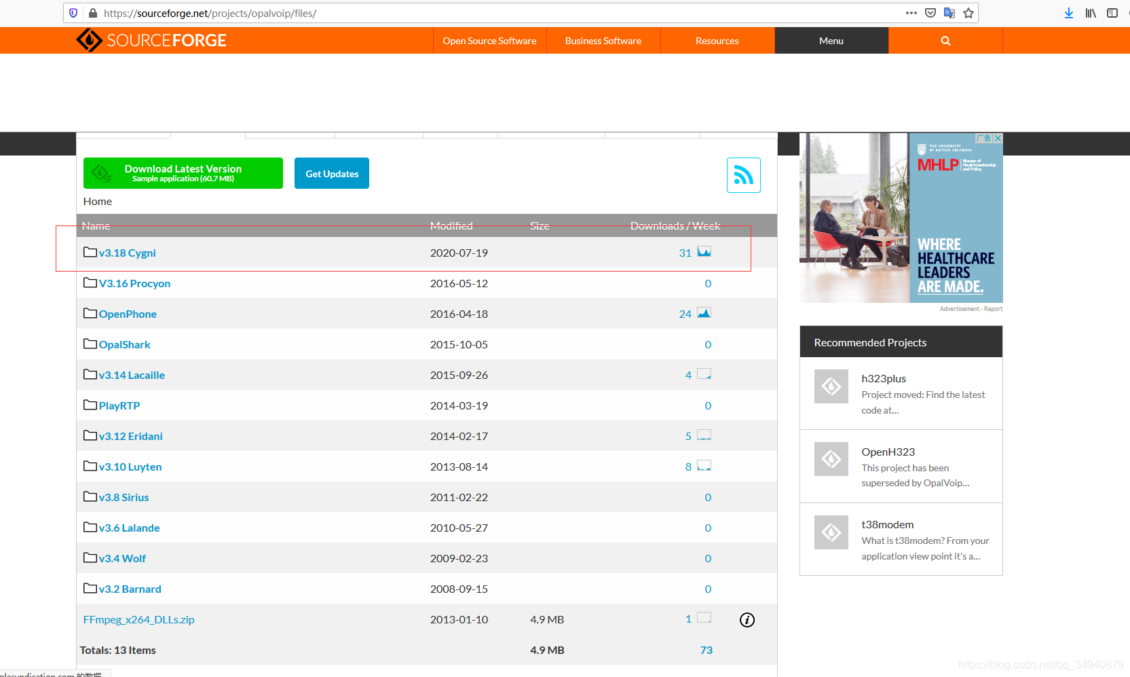The image size is (1130, 677).
Task: Open the browser downloads arrow
Action: point(1069,13)
